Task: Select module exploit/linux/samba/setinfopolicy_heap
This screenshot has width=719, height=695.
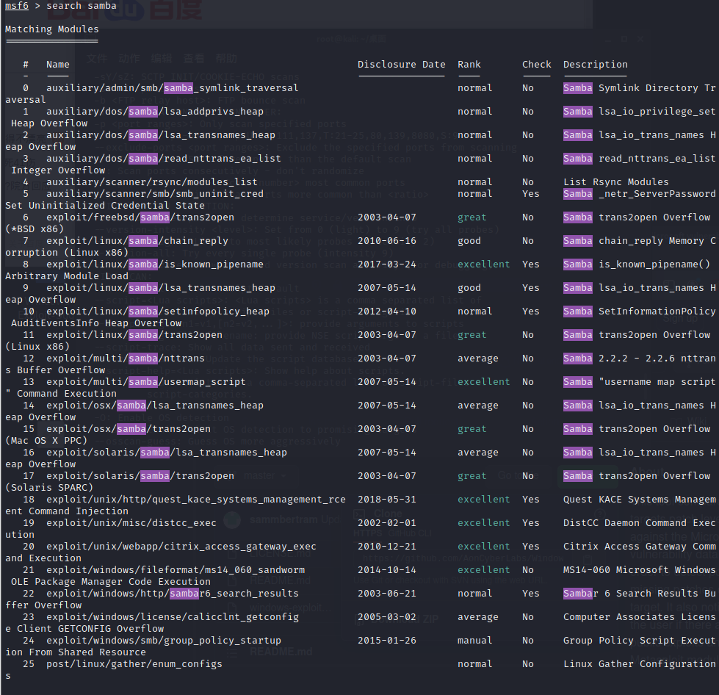Action: tap(158, 312)
